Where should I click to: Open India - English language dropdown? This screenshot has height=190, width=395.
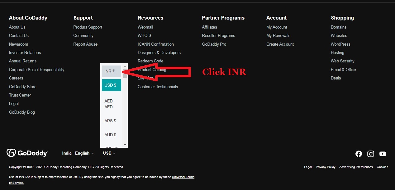[78, 153]
